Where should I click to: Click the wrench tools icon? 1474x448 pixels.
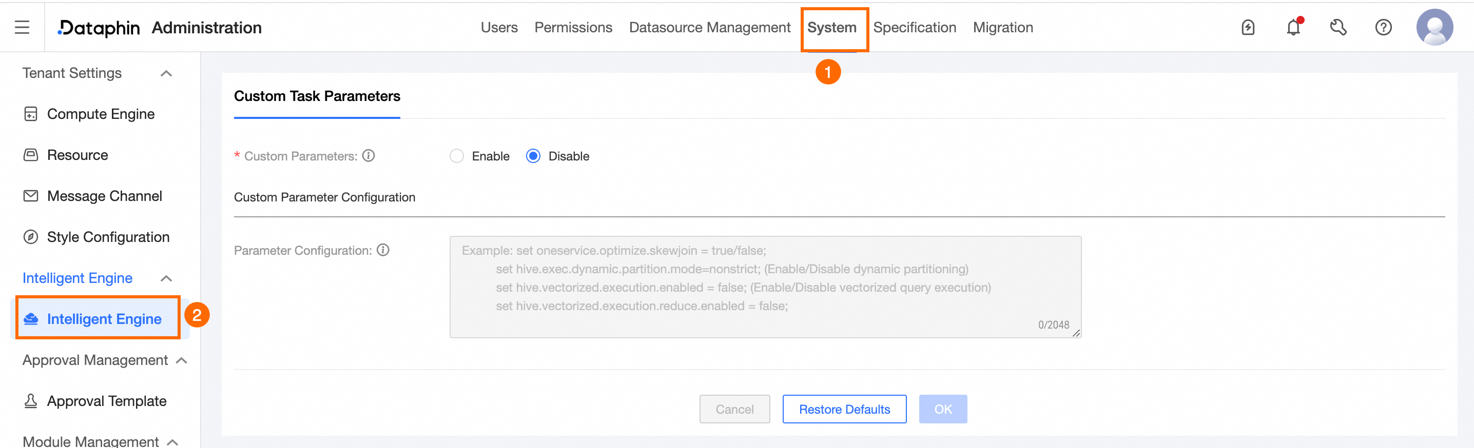[1338, 28]
